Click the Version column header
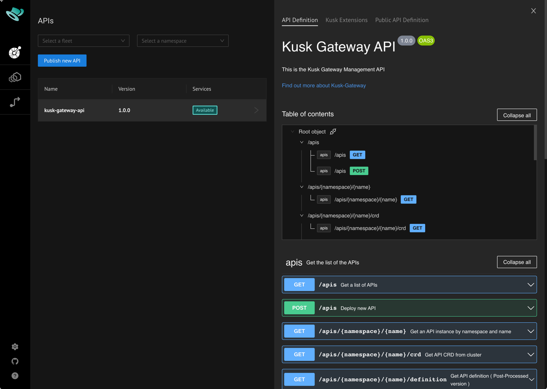547x389 pixels. click(x=127, y=89)
